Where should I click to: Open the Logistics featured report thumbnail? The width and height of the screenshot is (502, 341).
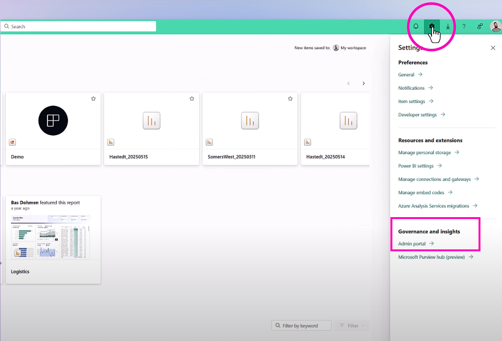[51, 237]
